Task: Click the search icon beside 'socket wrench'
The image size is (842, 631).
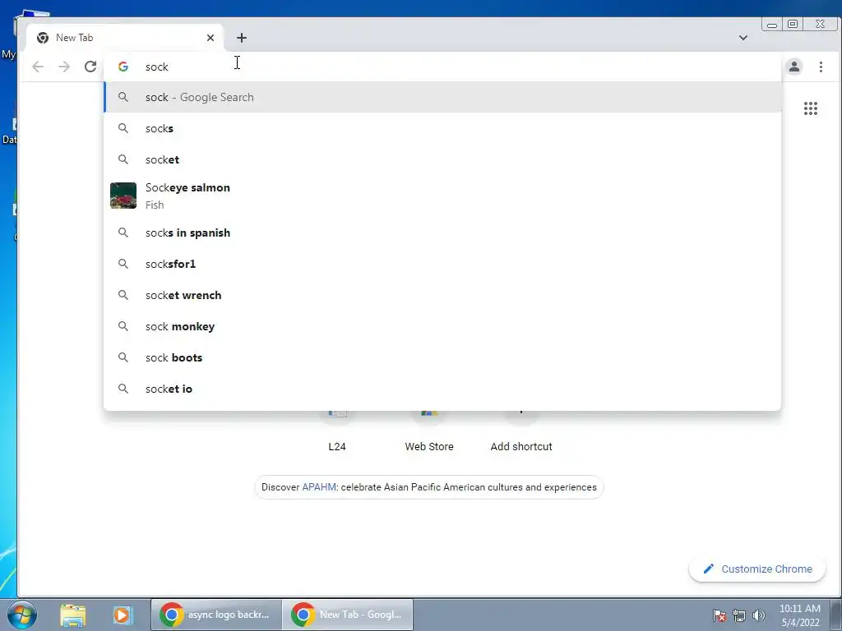Action: (x=123, y=295)
